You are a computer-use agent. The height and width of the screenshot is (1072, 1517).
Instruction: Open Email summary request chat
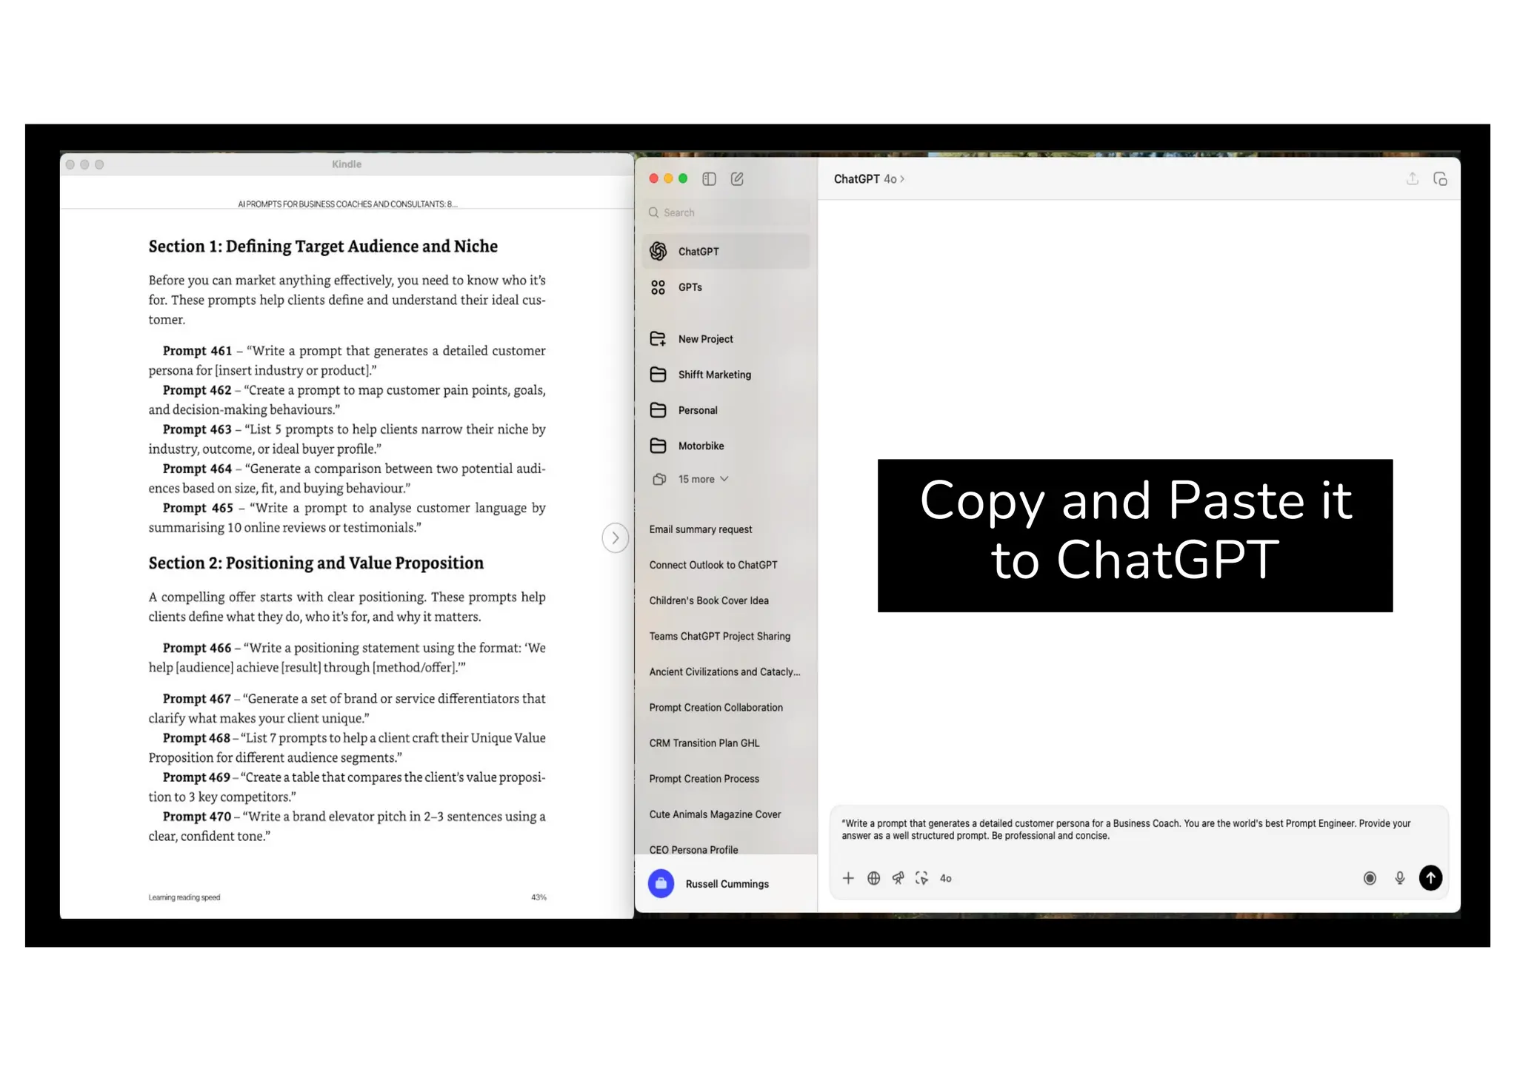[x=700, y=529]
